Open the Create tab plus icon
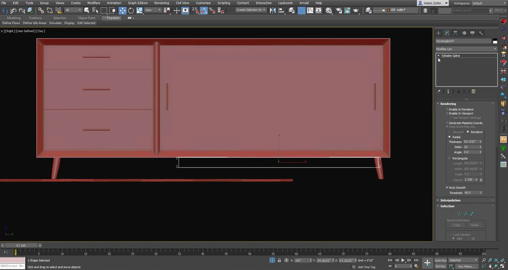The height and width of the screenshot is (270, 508). (x=438, y=33)
